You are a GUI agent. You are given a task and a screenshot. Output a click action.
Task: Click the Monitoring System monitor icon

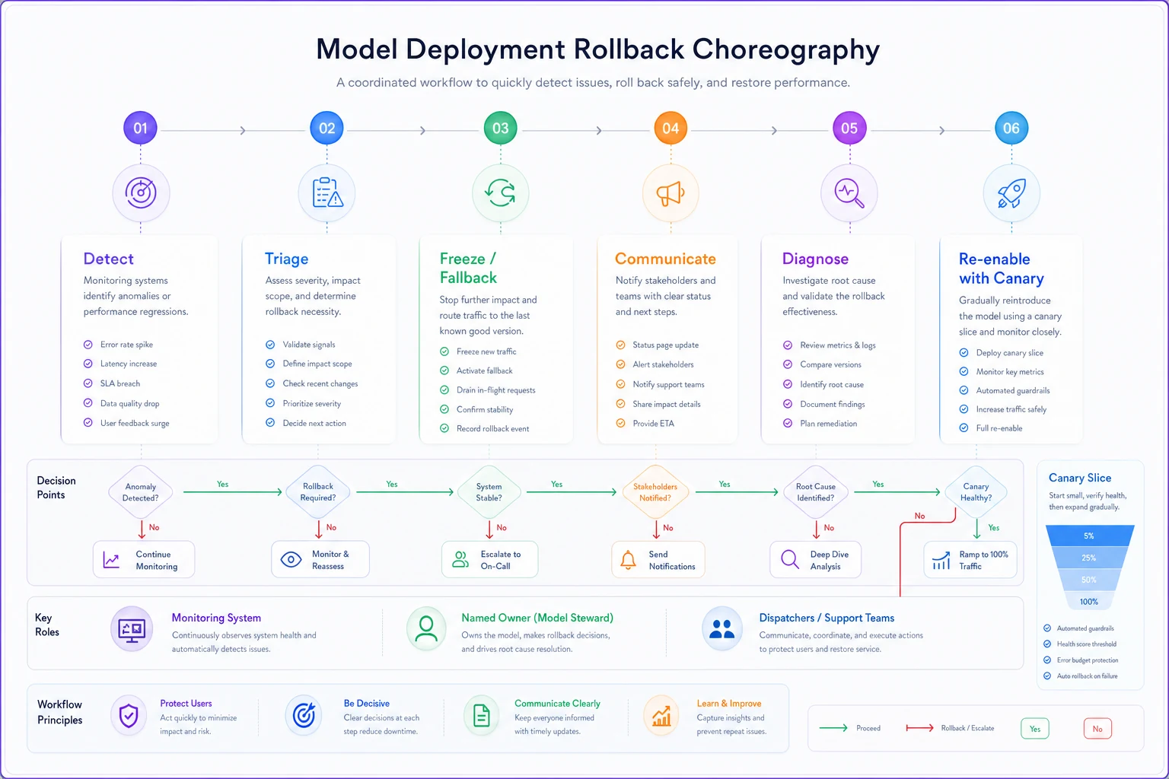(132, 629)
